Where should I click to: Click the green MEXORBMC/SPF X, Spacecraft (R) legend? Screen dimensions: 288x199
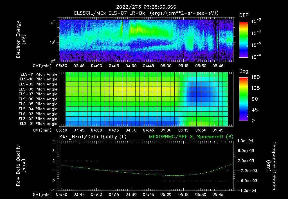pos(191,137)
